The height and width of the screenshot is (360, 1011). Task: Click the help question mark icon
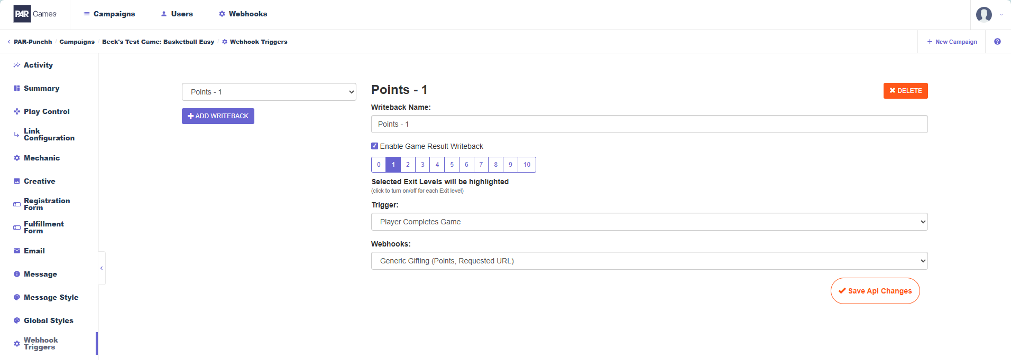click(997, 42)
